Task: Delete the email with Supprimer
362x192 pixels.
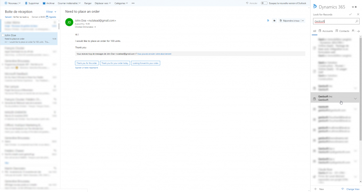Action: tap(32, 3)
